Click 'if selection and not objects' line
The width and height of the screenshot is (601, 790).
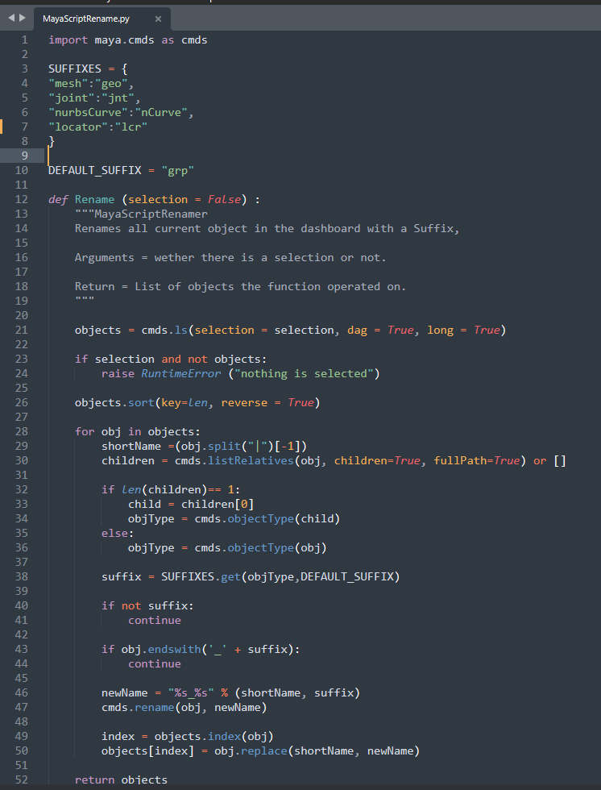click(x=171, y=359)
